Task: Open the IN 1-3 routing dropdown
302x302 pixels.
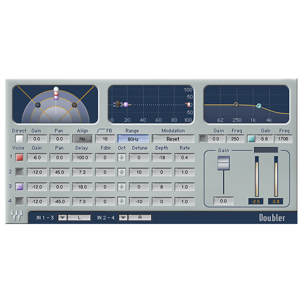Action: tap(62, 218)
